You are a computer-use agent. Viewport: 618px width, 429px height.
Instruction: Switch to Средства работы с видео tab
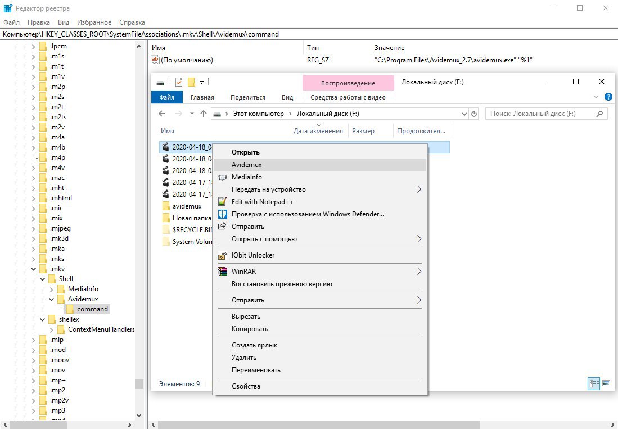pos(348,97)
